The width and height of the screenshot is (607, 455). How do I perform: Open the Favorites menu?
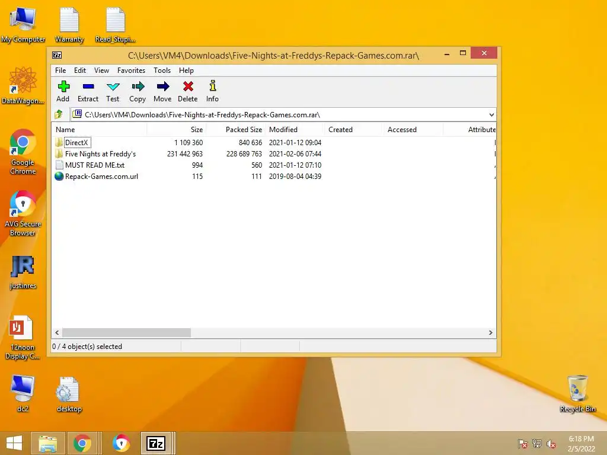point(131,71)
